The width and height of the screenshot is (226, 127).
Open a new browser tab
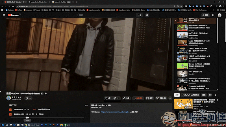coord(77,2)
